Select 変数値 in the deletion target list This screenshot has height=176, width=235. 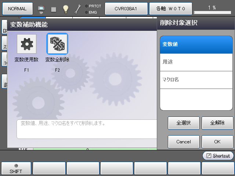pos(196,44)
